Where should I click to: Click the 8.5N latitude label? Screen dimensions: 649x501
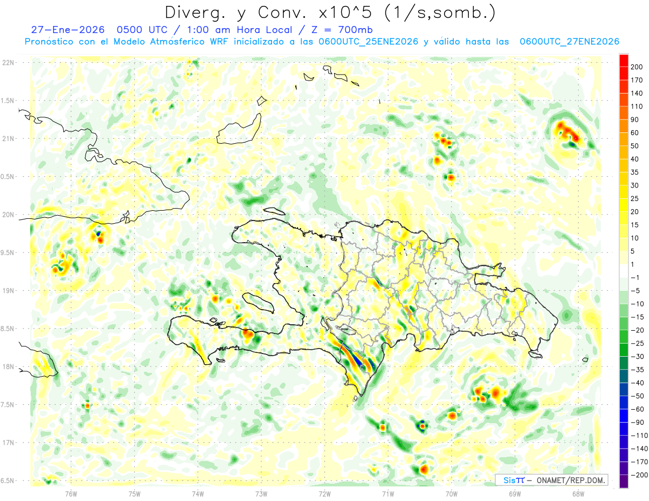8,329
